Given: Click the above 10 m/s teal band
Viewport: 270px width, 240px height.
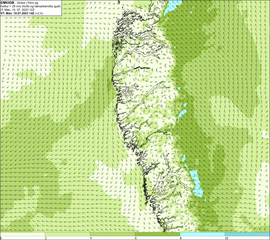Looking at the screenshot, I should (x=247, y=234).
